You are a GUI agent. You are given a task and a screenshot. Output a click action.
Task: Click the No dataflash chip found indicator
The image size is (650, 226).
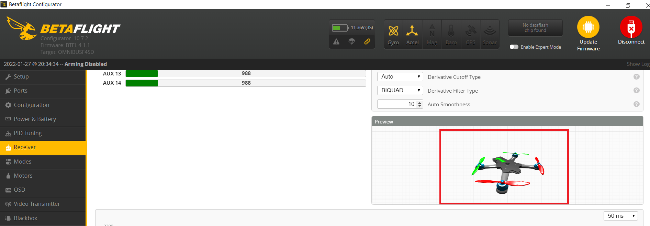(535, 28)
